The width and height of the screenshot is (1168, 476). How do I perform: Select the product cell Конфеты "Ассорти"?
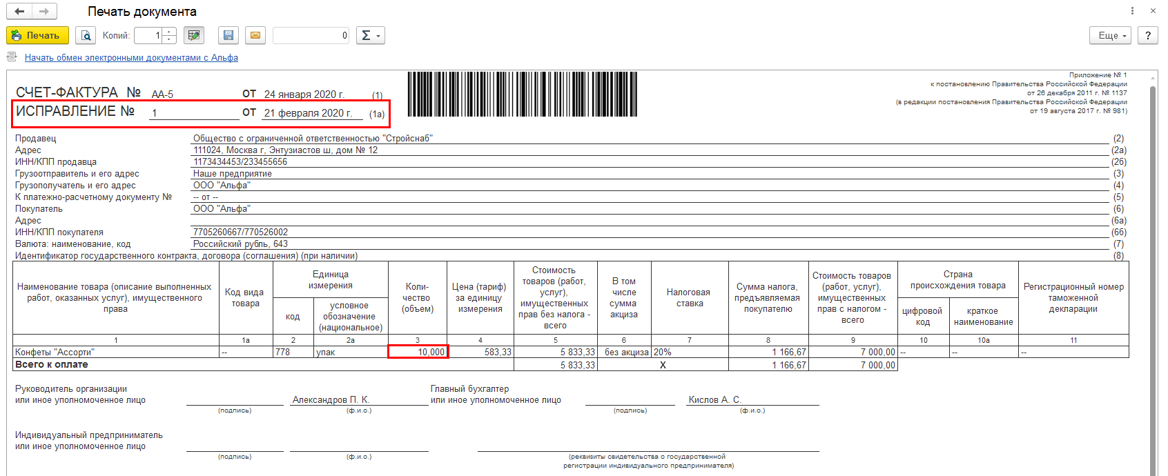click(116, 352)
